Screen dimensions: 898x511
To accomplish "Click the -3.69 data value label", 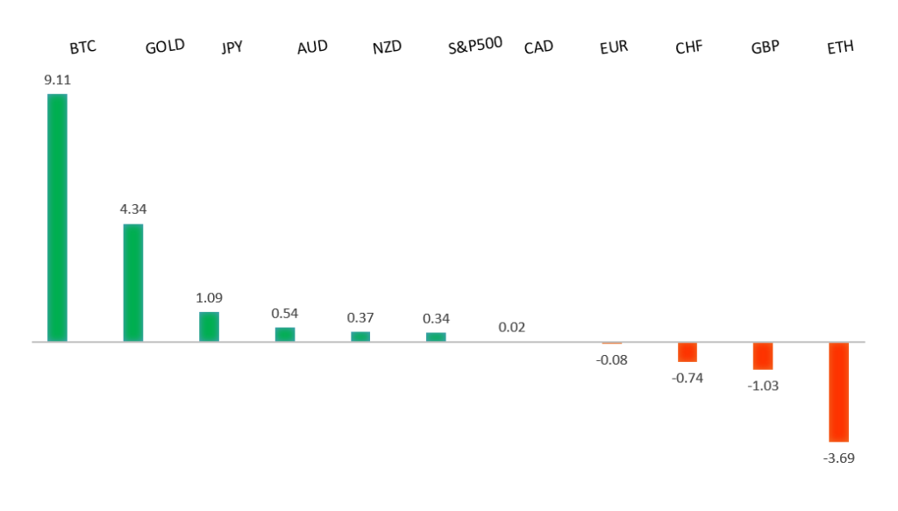I will [x=839, y=457].
